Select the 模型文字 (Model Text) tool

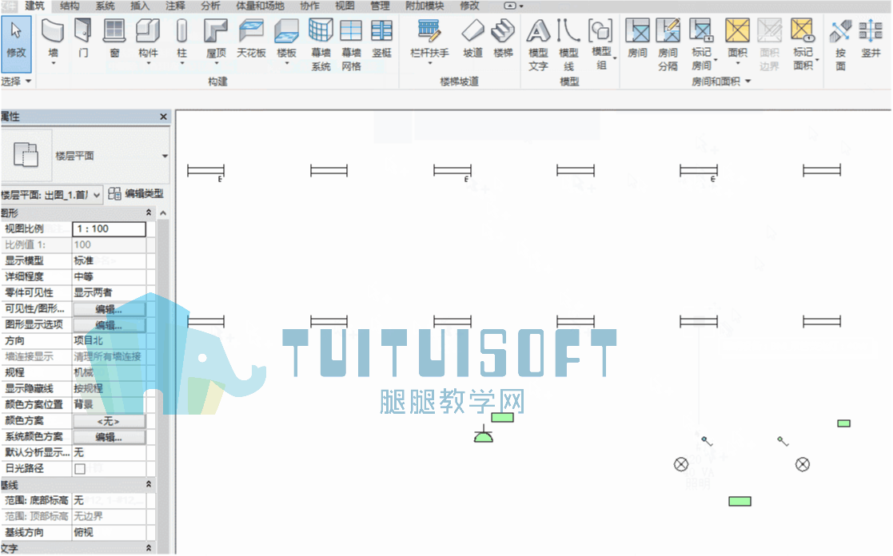coord(538,45)
